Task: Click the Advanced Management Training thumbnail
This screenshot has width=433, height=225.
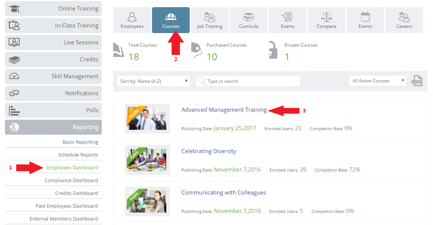Action: click(x=147, y=119)
